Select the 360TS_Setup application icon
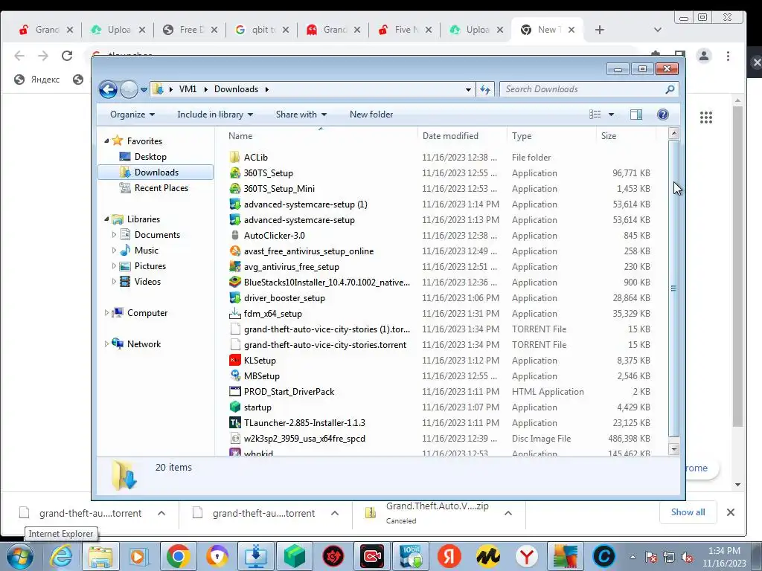Screen dimensions: 762x571 click(x=234, y=173)
